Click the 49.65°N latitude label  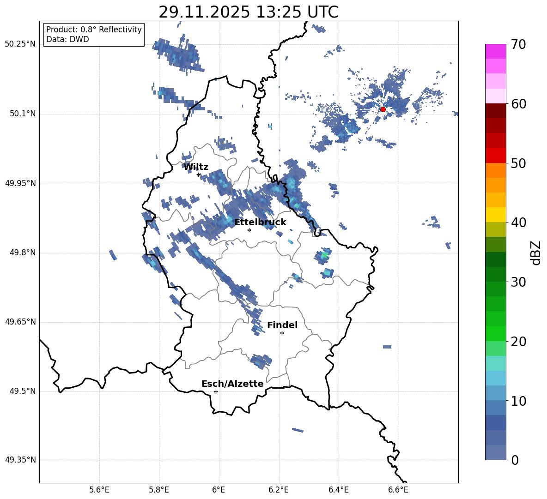20,322
